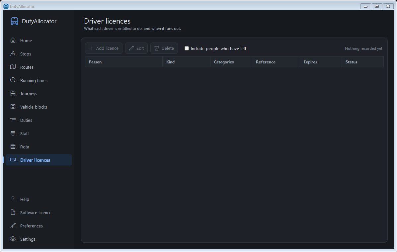
Task: Close the DutyAllocator window
Action: pos(388,6)
